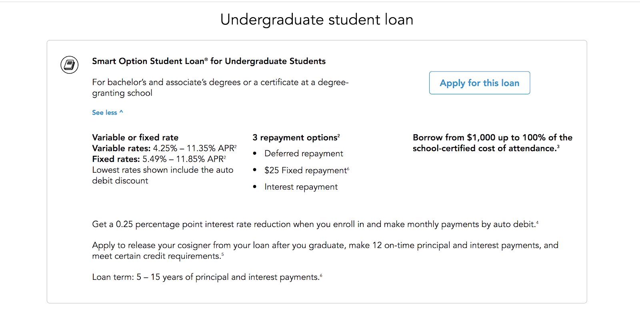Open footnote 6 after Loan term sentence
Viewport: 640px width, 325px height.
pos(321,275)
